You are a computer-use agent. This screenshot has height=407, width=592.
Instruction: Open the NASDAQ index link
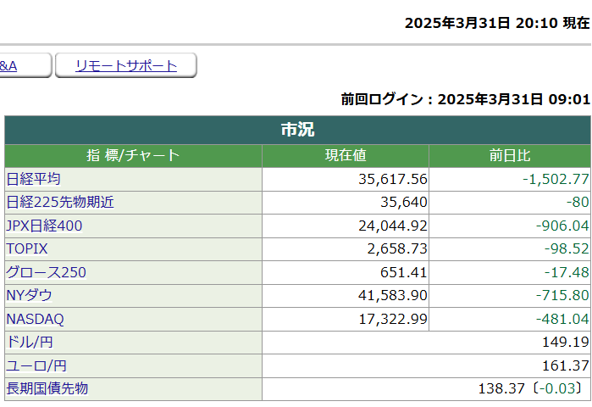coord(35,319)
